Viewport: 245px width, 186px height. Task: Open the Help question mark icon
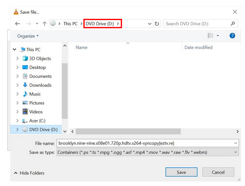pyautogui.click(x=232, y=36)
